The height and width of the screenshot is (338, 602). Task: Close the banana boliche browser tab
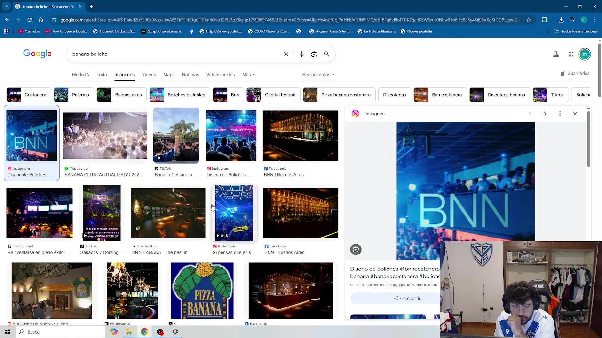[80, 7]
